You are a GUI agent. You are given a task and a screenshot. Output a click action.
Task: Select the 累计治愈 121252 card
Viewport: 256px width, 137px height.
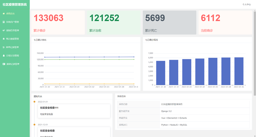point(114,22)
